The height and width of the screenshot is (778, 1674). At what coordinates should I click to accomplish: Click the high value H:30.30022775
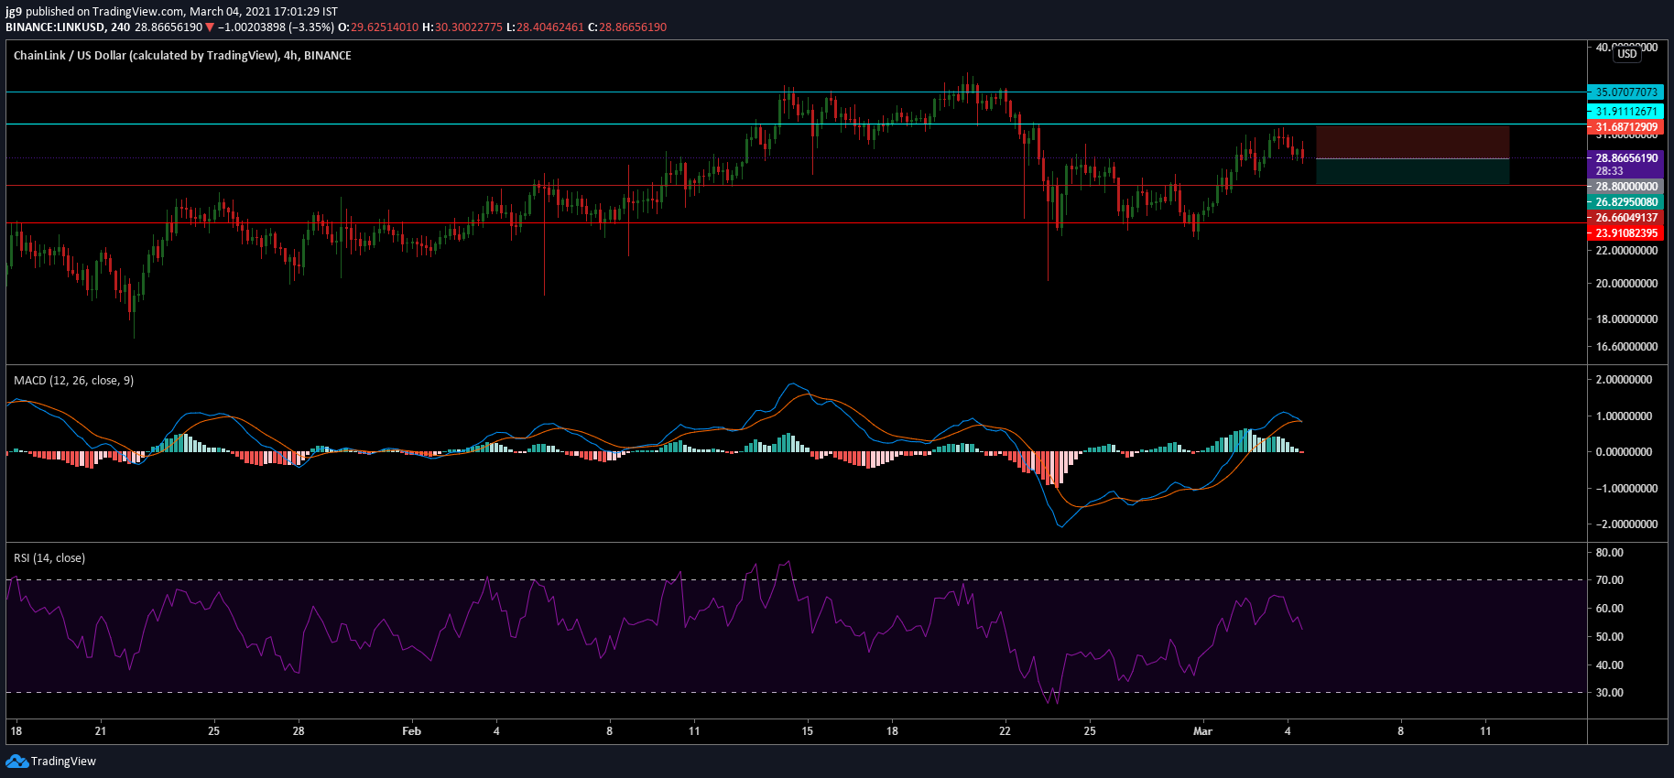pos(462,27)
